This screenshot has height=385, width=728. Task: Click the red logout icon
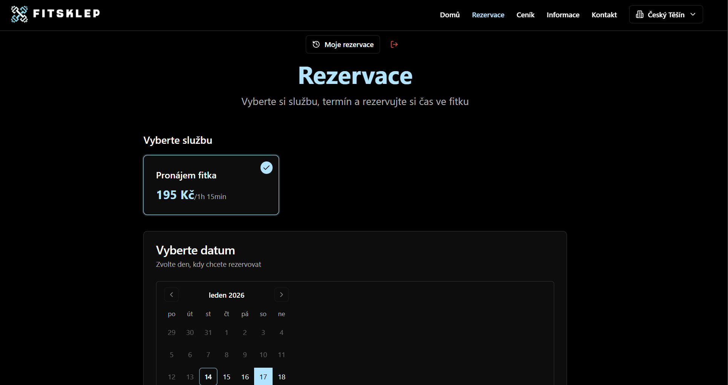(394, 44)
